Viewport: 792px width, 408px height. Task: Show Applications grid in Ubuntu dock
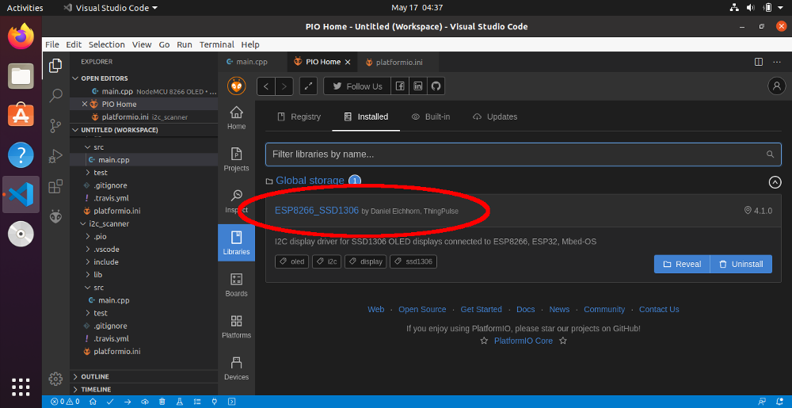click(x=21, y=387)
